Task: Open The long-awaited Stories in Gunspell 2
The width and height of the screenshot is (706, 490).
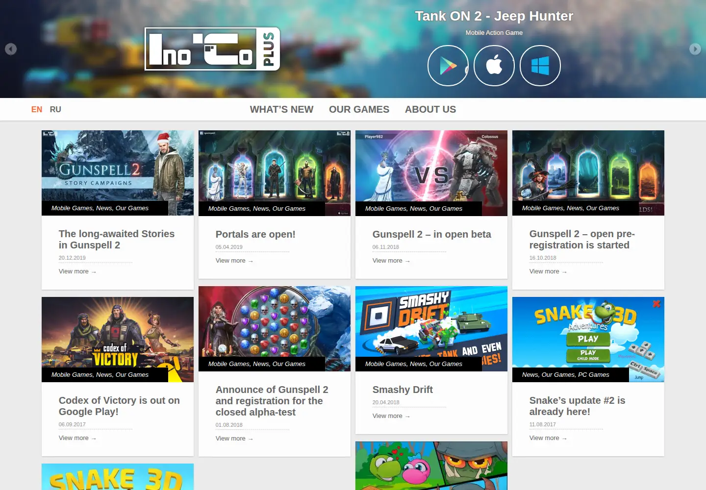Action: 117,239
